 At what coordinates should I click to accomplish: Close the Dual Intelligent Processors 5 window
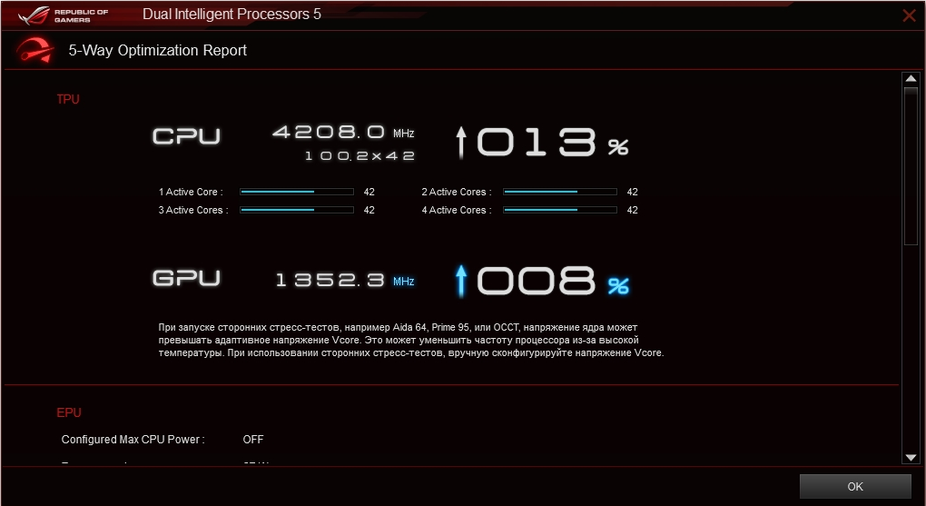tap(909, 15)
